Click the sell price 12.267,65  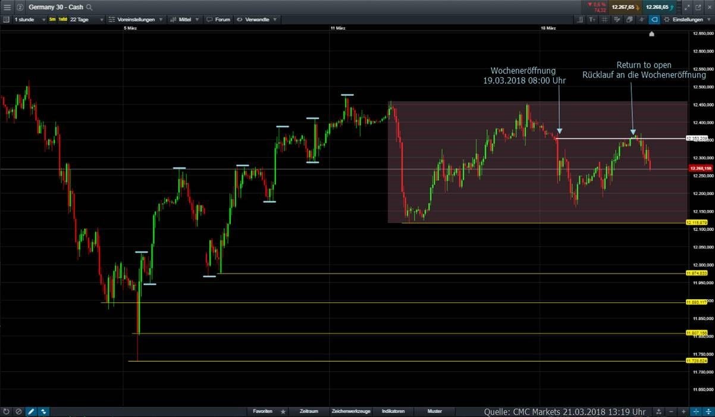pos(626,7)
